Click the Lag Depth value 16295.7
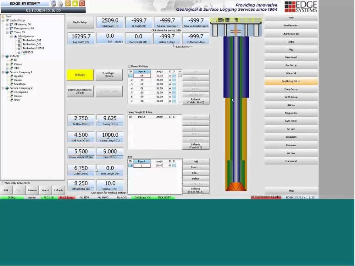The height and width of the screenshot is (266, 355). [81, 37]
